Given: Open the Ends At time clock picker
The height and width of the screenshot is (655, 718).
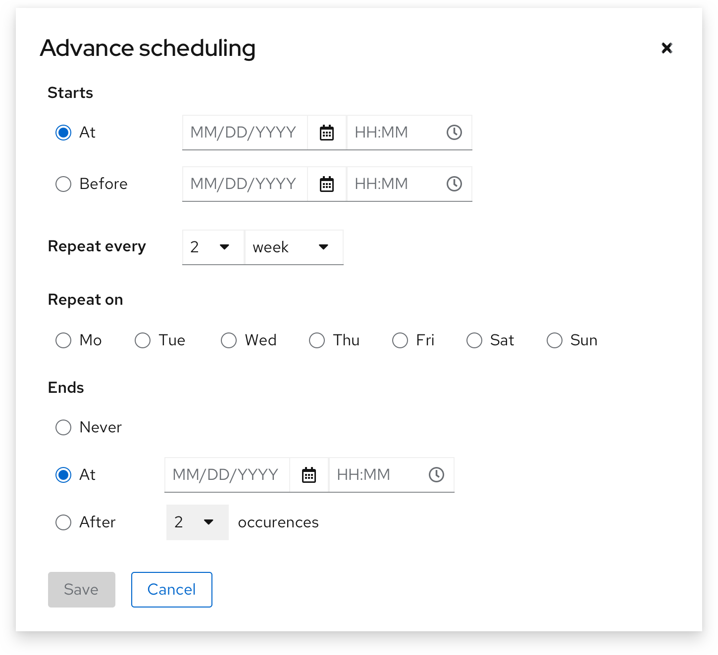Looking at the screenshot, I should click(x=436, y=475).
